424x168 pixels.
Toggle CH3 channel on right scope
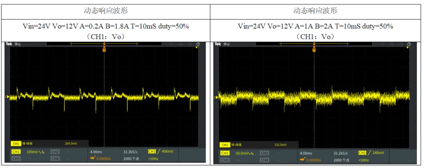point(225,160)
